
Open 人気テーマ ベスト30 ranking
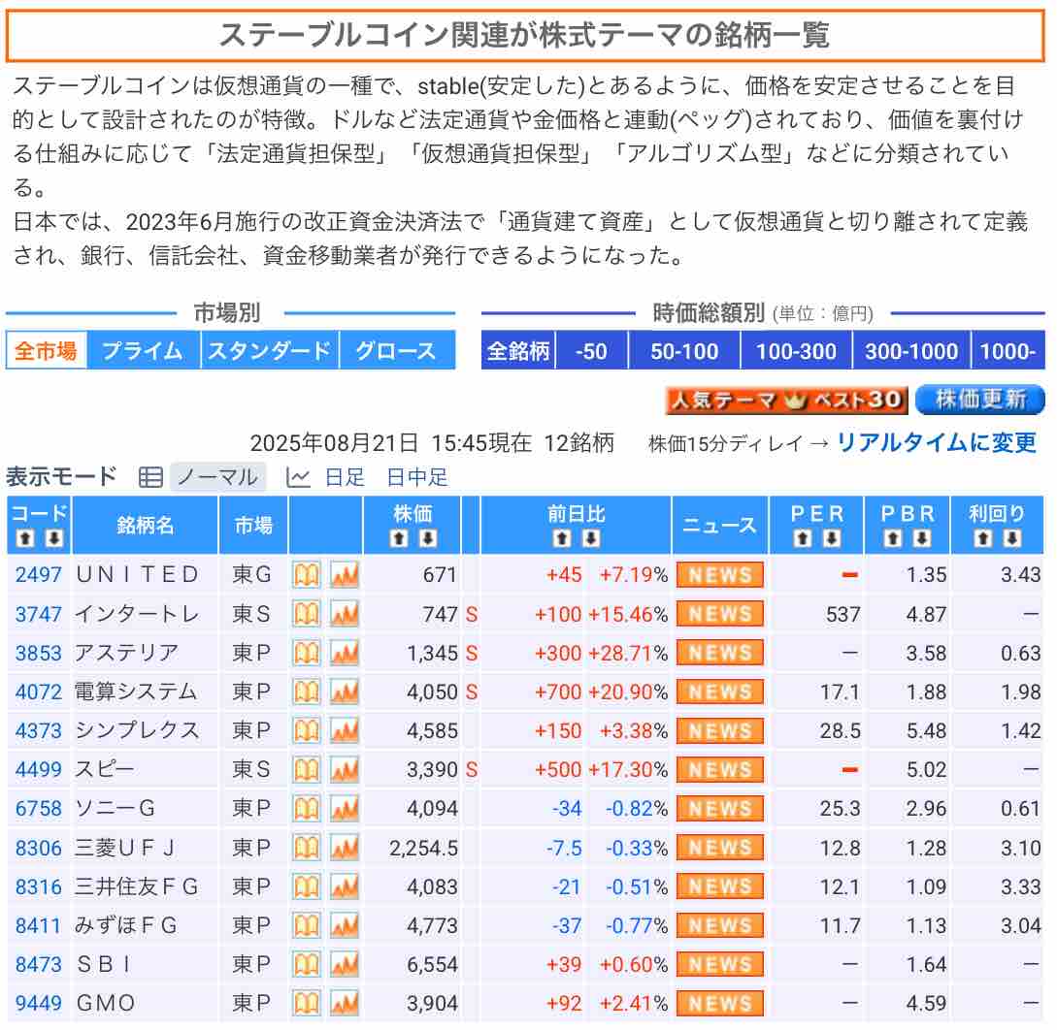pyautogui.click(x=786, y=401)
